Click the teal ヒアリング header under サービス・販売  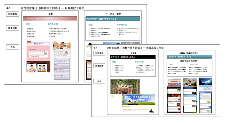pos(113,19)
